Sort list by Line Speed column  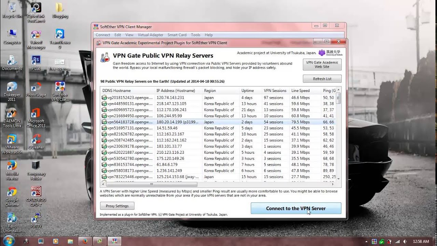point(305,91)
